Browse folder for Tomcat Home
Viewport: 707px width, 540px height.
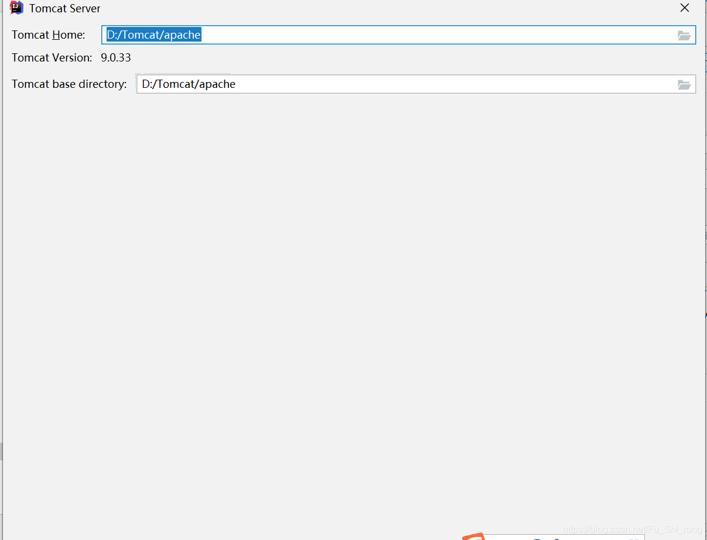tap(684, 35)
